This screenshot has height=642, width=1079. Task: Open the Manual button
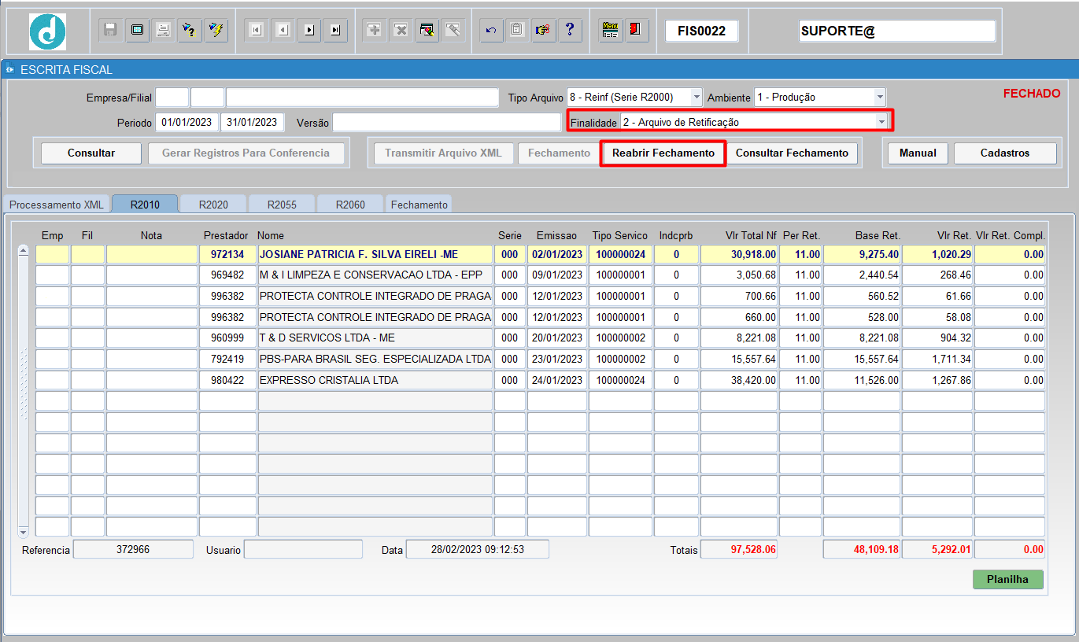tap(918, 153)
